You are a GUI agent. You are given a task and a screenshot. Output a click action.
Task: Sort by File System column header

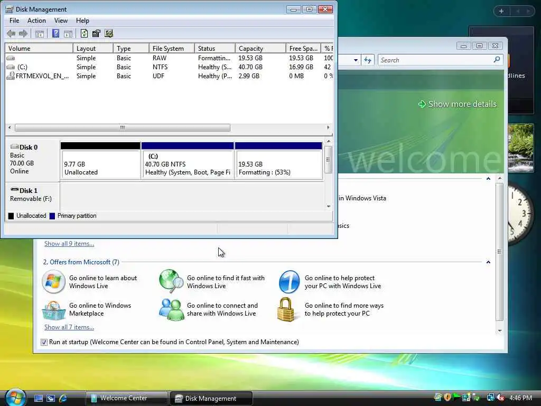pos(172,48)
